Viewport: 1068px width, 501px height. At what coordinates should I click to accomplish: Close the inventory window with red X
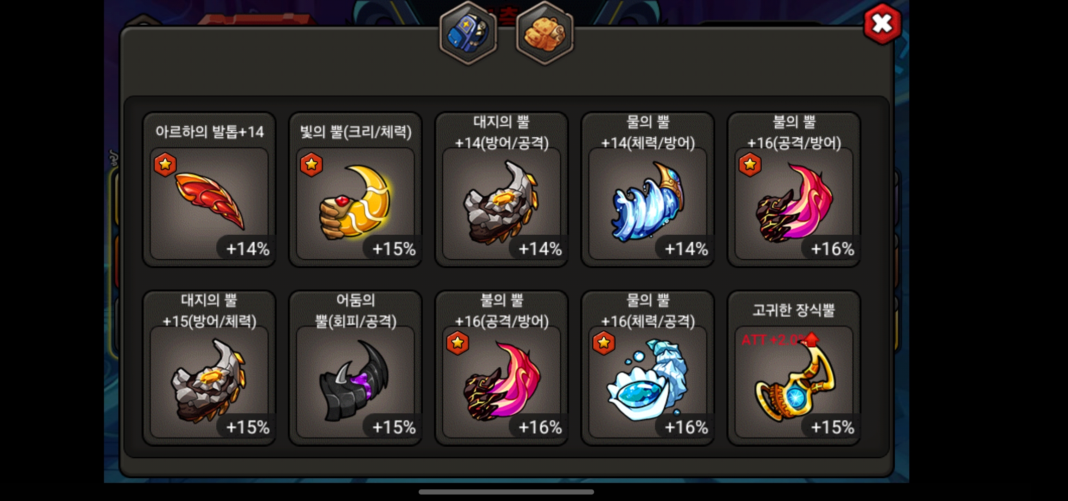tap(882, 24)
